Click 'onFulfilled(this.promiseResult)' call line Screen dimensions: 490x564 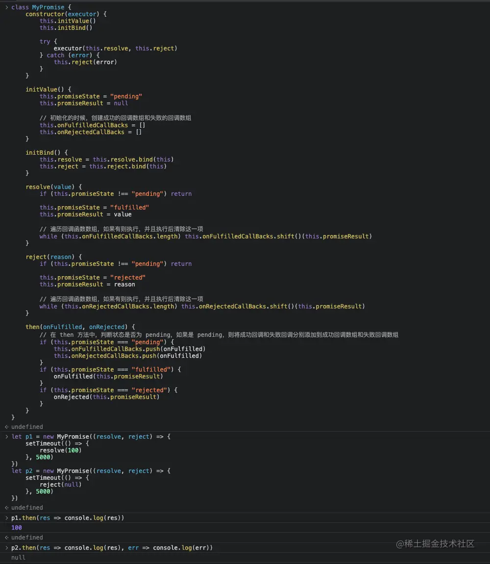coord(108,376)
